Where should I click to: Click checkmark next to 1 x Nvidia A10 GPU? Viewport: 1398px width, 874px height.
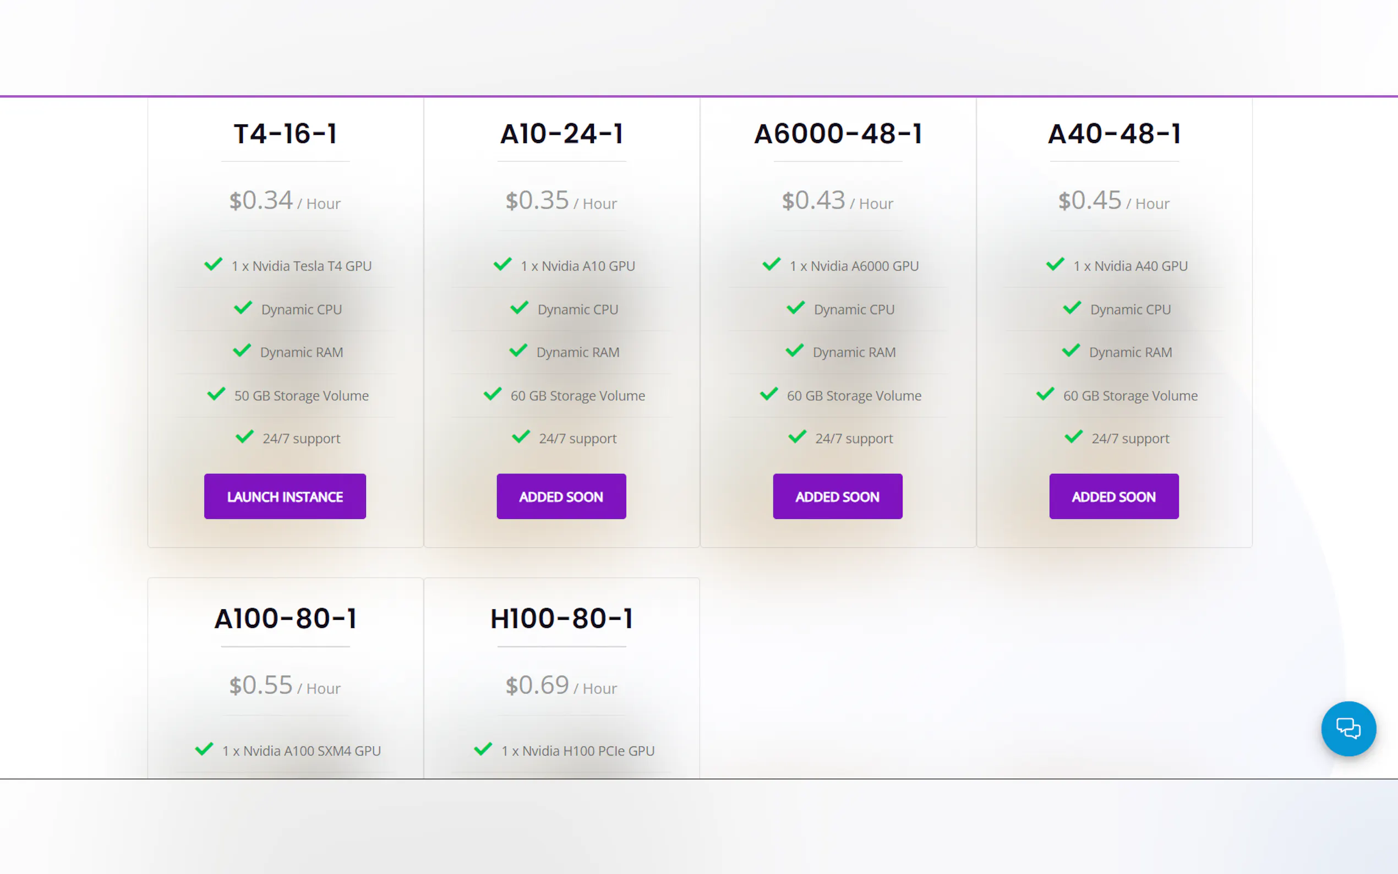pos(502,265)
